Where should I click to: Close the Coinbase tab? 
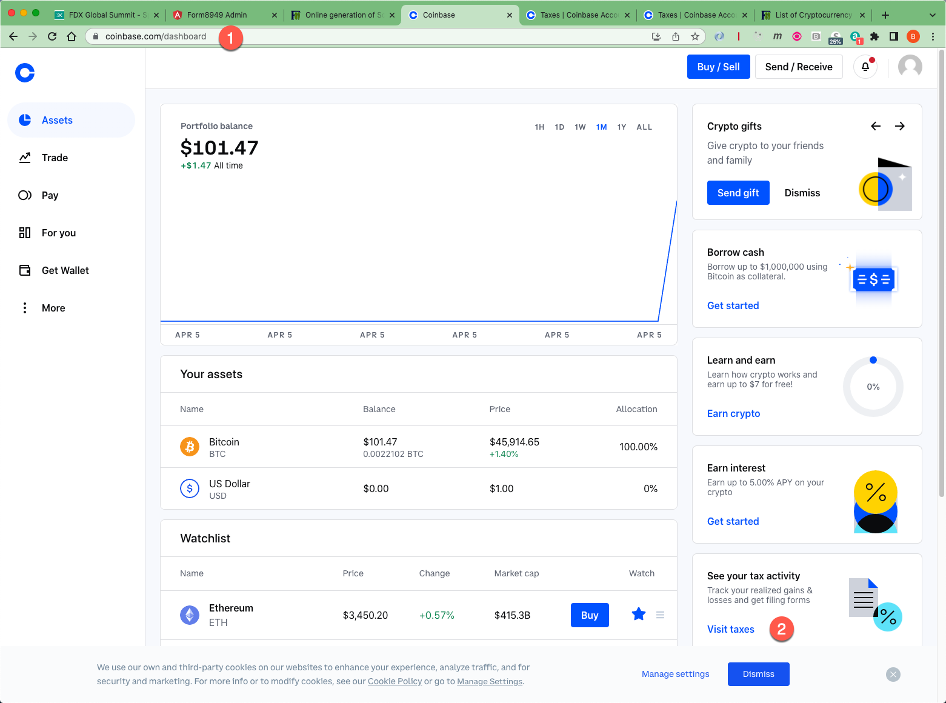point(509,15)
